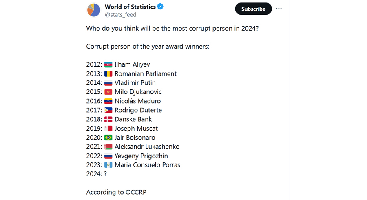Click the Azerbaijan flag beside Ilham Aliyev
The image size is (367, 200).
tap(108, 64)
